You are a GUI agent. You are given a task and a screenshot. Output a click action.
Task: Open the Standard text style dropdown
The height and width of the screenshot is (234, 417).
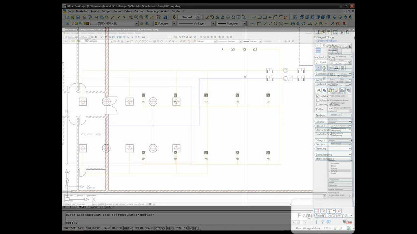tap(198, 17)
